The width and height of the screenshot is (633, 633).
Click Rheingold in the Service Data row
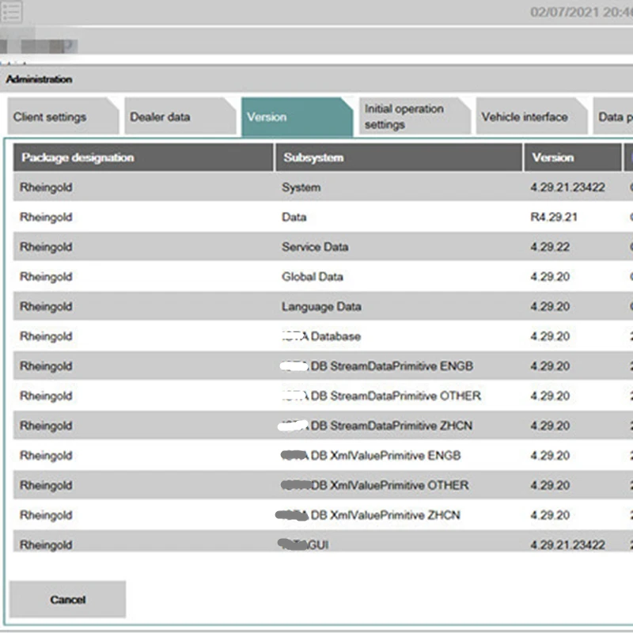coord(46,247)
